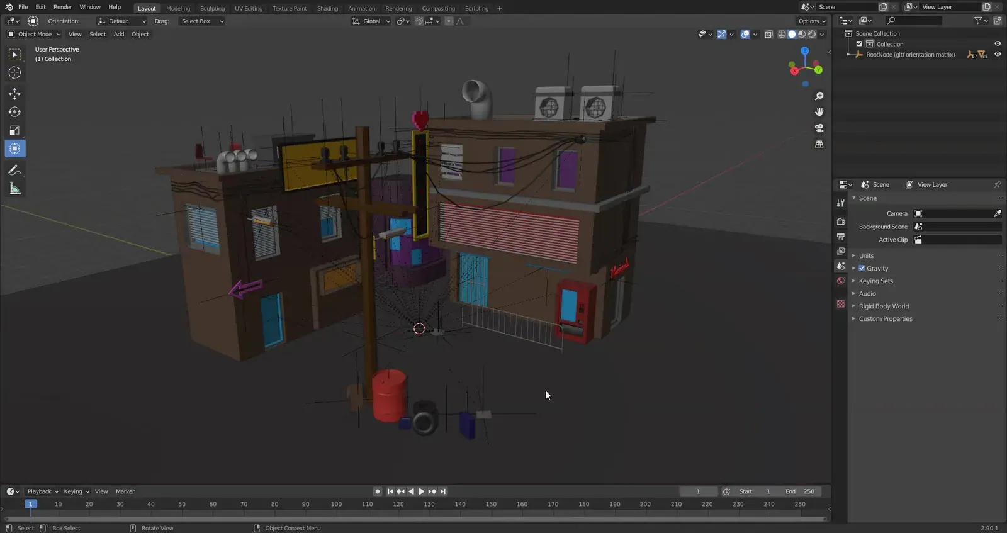The image size is (1007, 533).
Task: Select the Move tool
Action: click(x=14, y=94)
